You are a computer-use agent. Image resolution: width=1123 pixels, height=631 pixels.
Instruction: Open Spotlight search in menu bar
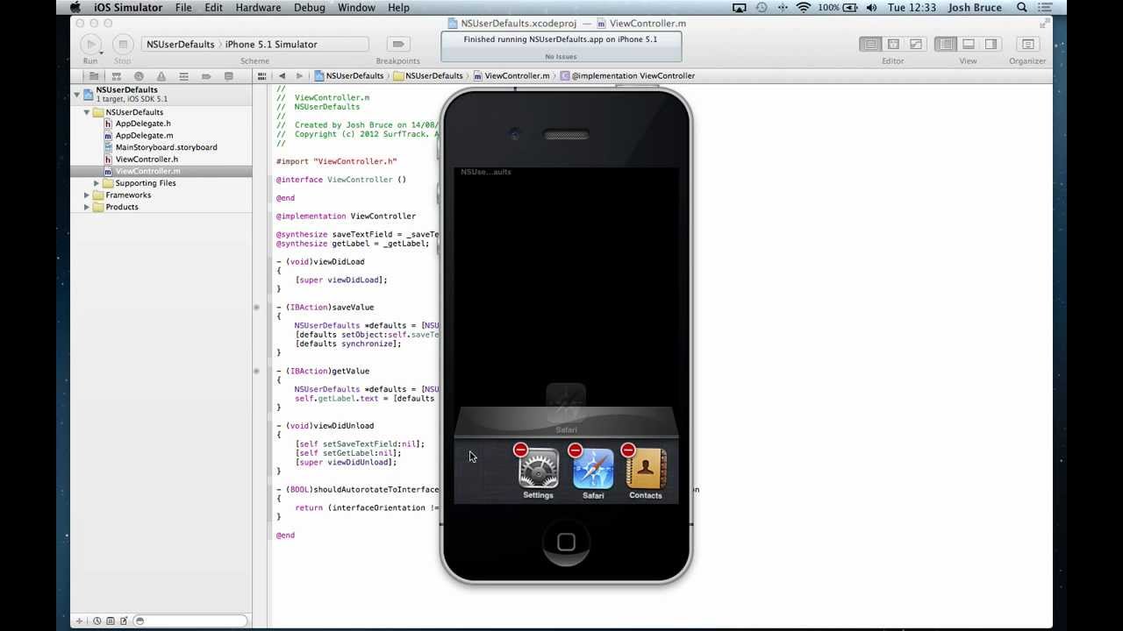pyautogui.click(x=1022, y=8)
